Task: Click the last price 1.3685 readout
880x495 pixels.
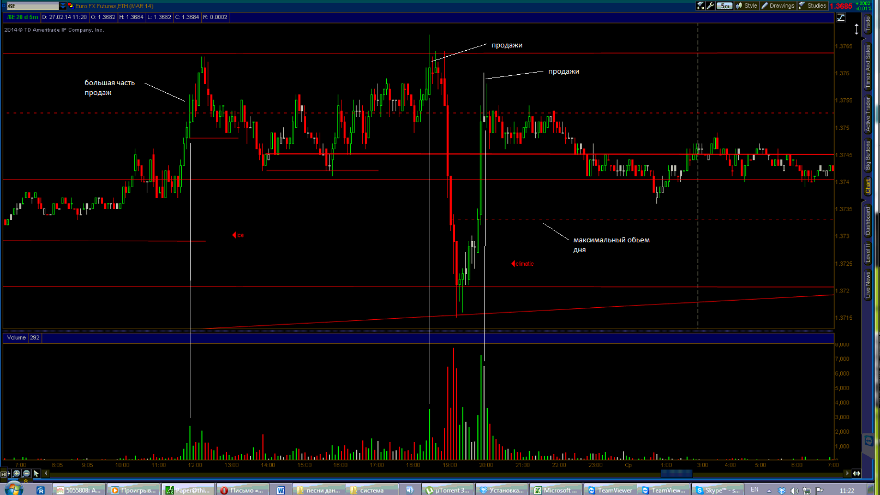Action: 841,6
